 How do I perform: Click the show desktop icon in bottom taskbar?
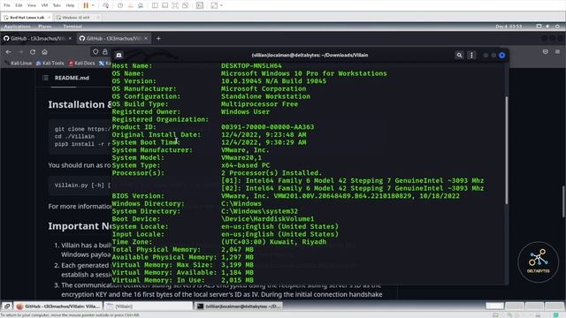6,307
